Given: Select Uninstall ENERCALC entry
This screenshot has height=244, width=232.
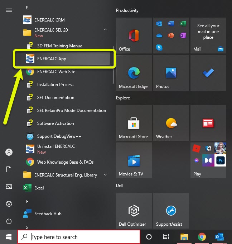Looking at the screenshot, I should click(65, 149).
